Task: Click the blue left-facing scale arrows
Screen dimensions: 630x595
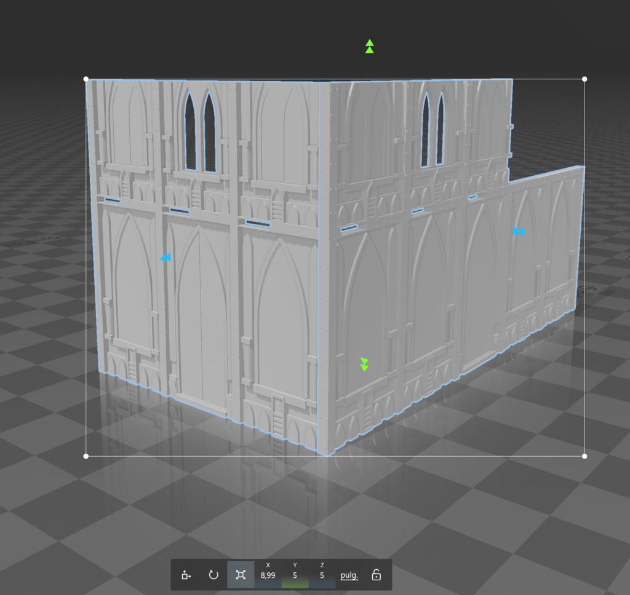Action: coord(165,258)
